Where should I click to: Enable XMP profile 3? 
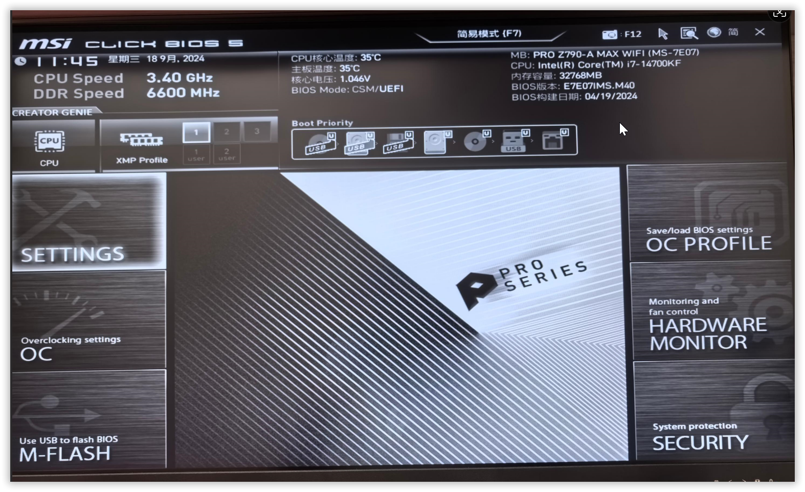coord(257,131)
